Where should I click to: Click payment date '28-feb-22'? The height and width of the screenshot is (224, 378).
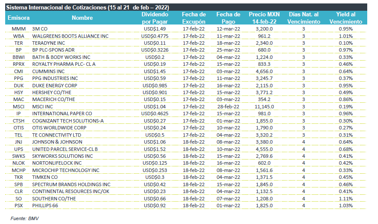[x=228, y=107]
